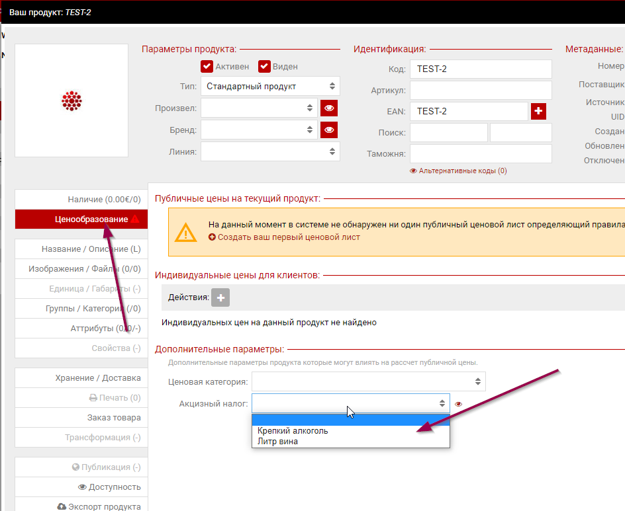
Task: Open the Доступность visibility section
Action: [109, 487]
